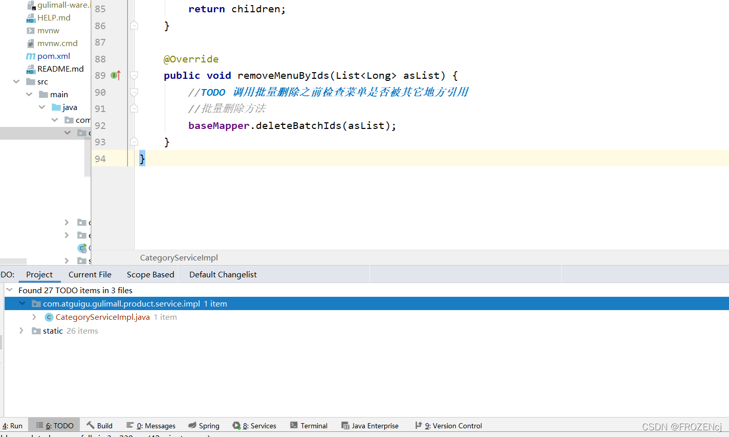This screenshot has height=437, width=729.
Task: Click the pom.xml Maven file icon
Action: pyautogui.click(x=31, y=56)
